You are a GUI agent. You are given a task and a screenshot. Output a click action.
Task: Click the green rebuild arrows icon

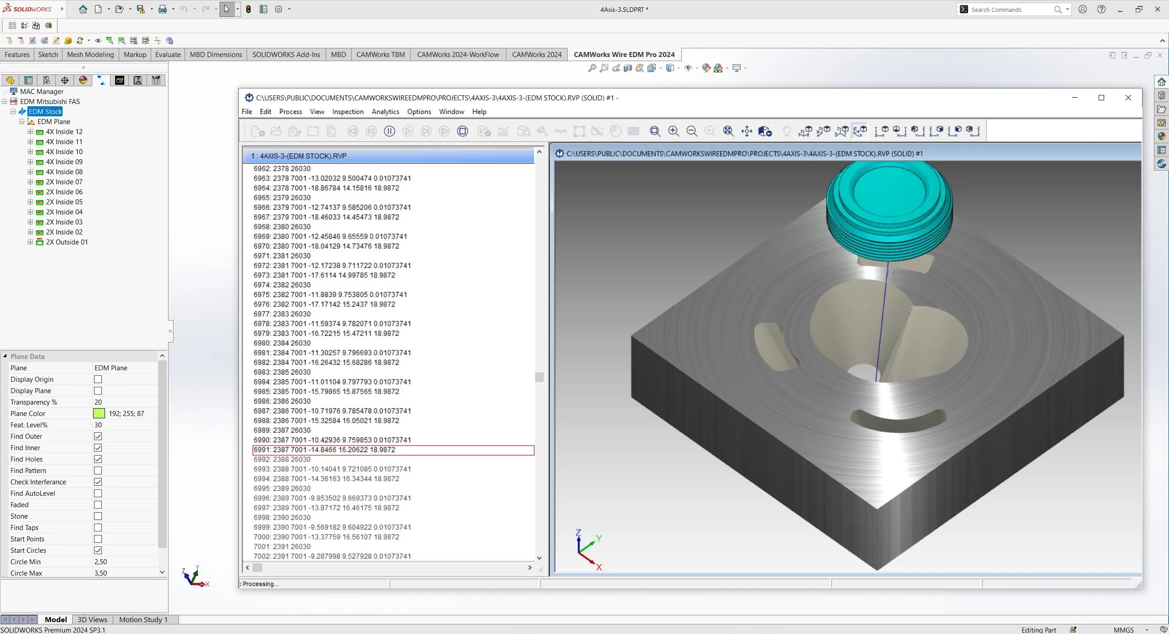click(x=80, y=41)
